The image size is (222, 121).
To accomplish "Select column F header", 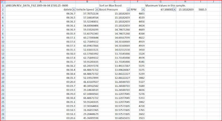I will (x=138, y=2).
